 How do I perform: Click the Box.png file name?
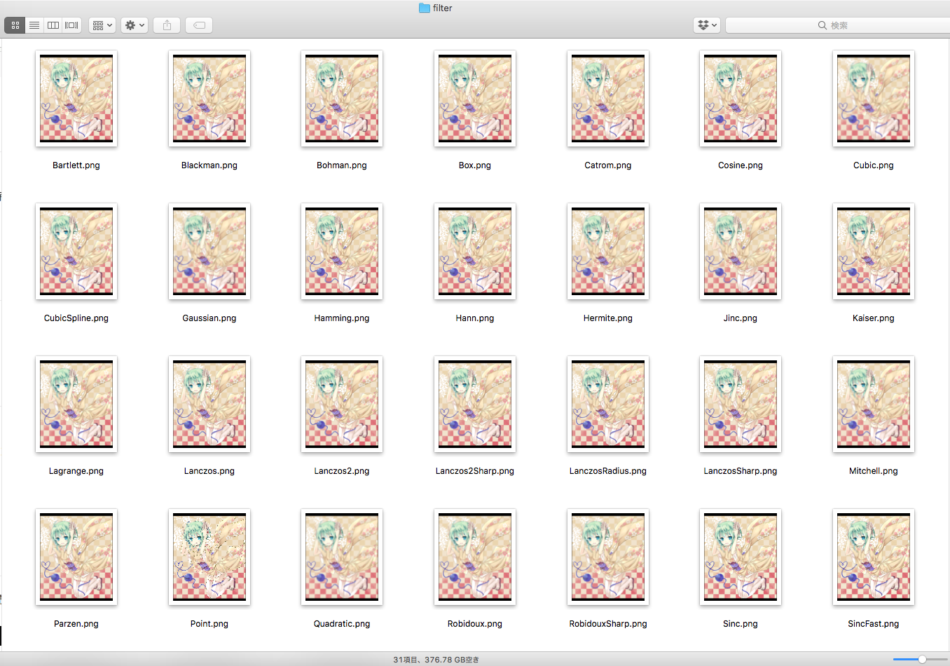tap(475, 165)
